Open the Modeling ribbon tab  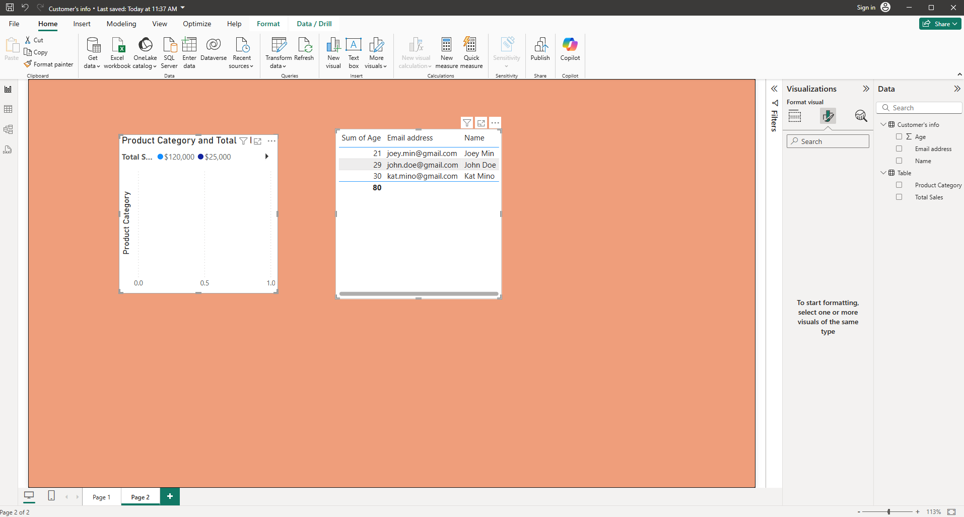tap(121, 24)
